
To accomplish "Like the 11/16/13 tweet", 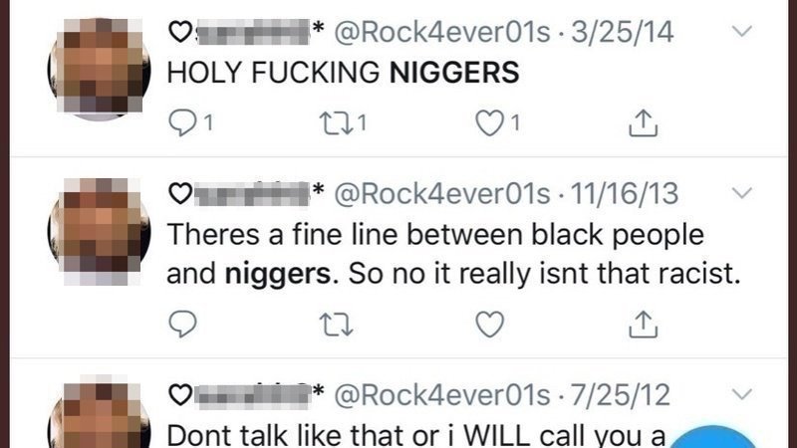I will click(489, 325).
